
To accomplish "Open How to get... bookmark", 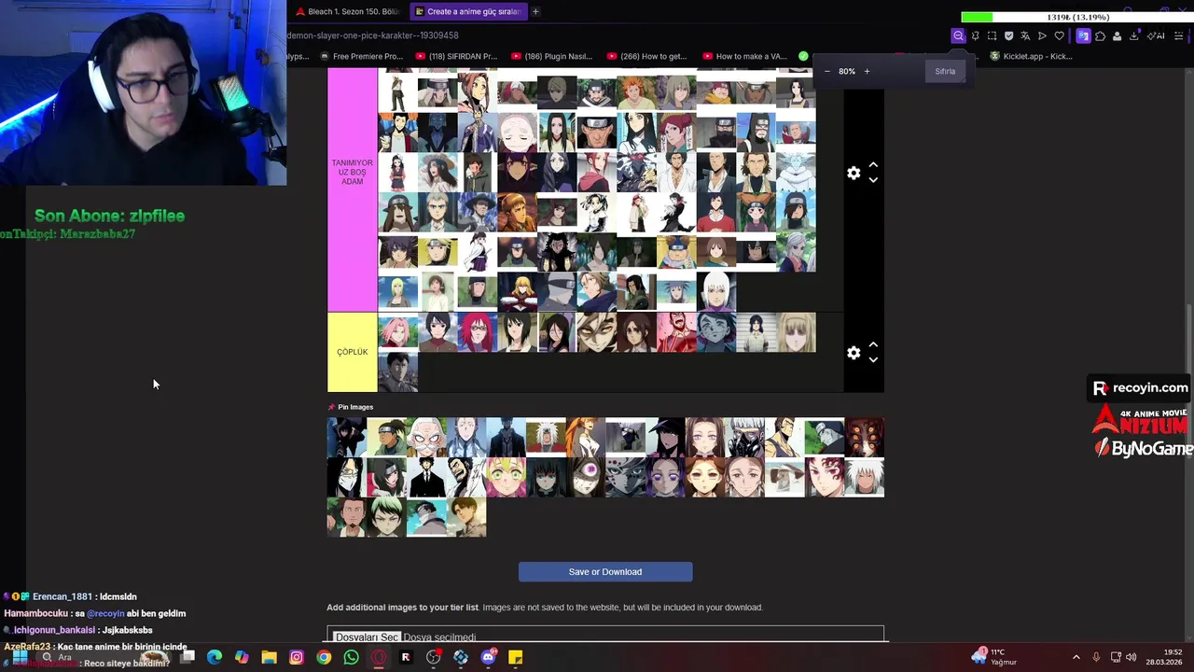I will click(646, 56).
